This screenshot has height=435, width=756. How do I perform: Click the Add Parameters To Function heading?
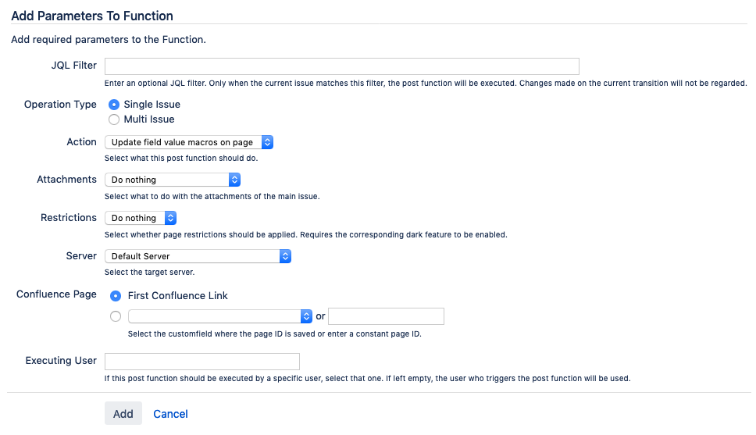[x=92, y=16]
